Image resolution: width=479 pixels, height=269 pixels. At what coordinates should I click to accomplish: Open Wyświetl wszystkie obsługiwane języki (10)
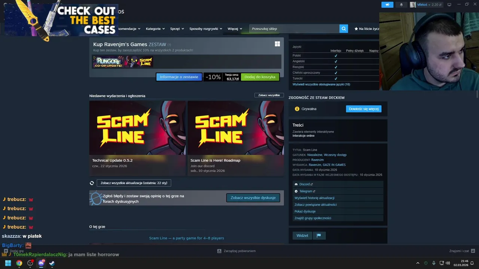coord(321,84)
